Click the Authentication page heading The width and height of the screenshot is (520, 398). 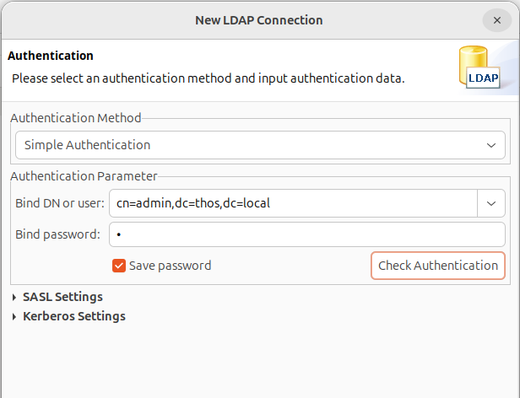tap(51, 56)
